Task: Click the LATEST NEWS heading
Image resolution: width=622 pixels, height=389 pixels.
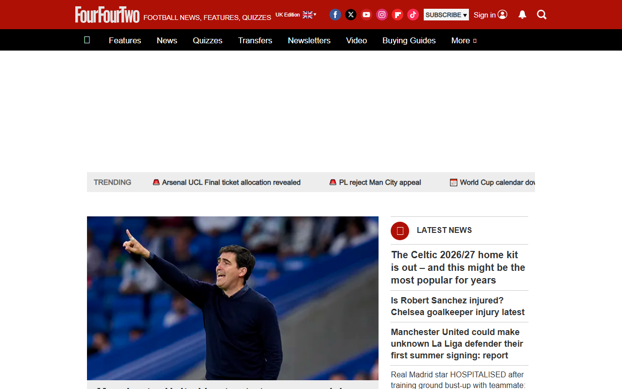Action: [444, 230]
